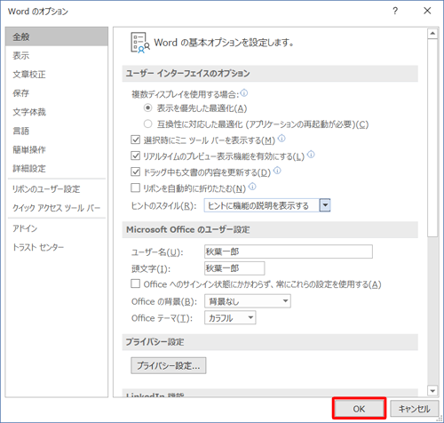This screenshot has height=423, width=444.
Task: Toggle リアルタイムのプレビュー表示機能を有効にする checkbox
Action: [135, 156]
